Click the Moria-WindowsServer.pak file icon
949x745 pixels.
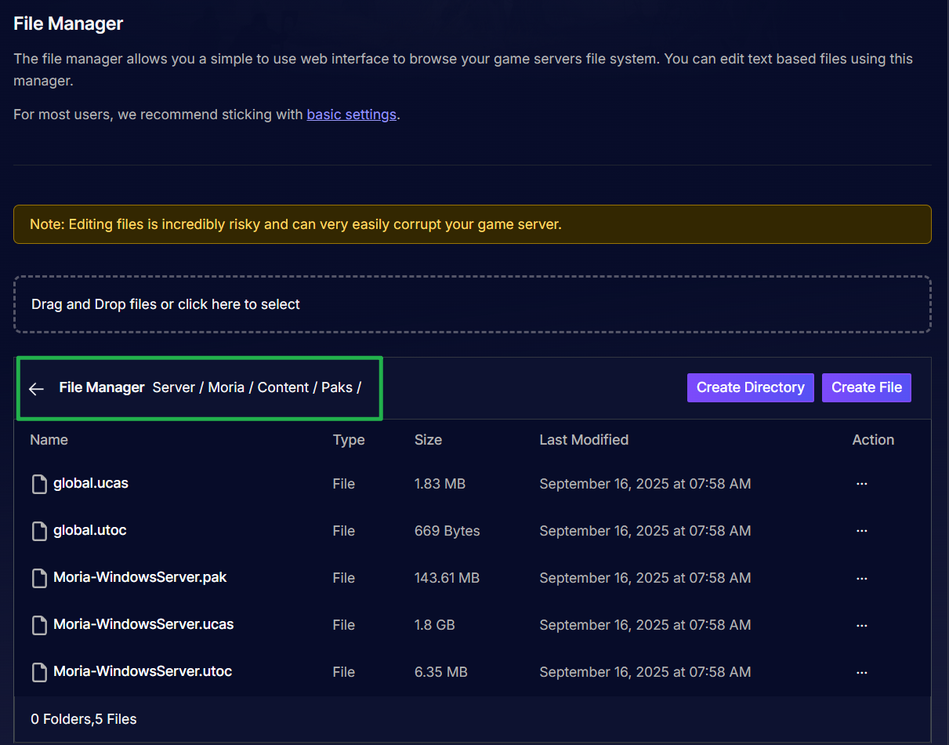(39, 579)
